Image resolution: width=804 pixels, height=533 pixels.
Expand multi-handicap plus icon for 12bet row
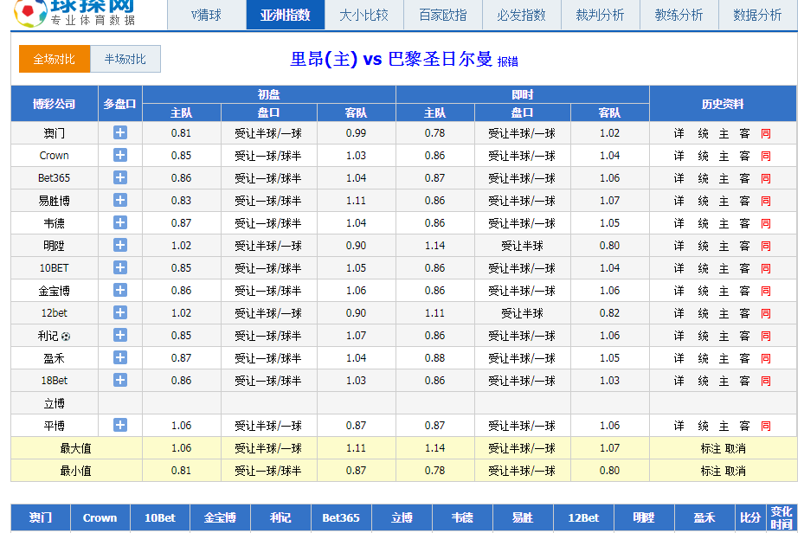(x=120, y=312)
